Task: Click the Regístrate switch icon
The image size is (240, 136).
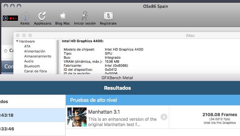Action: [x=108, y=16]
